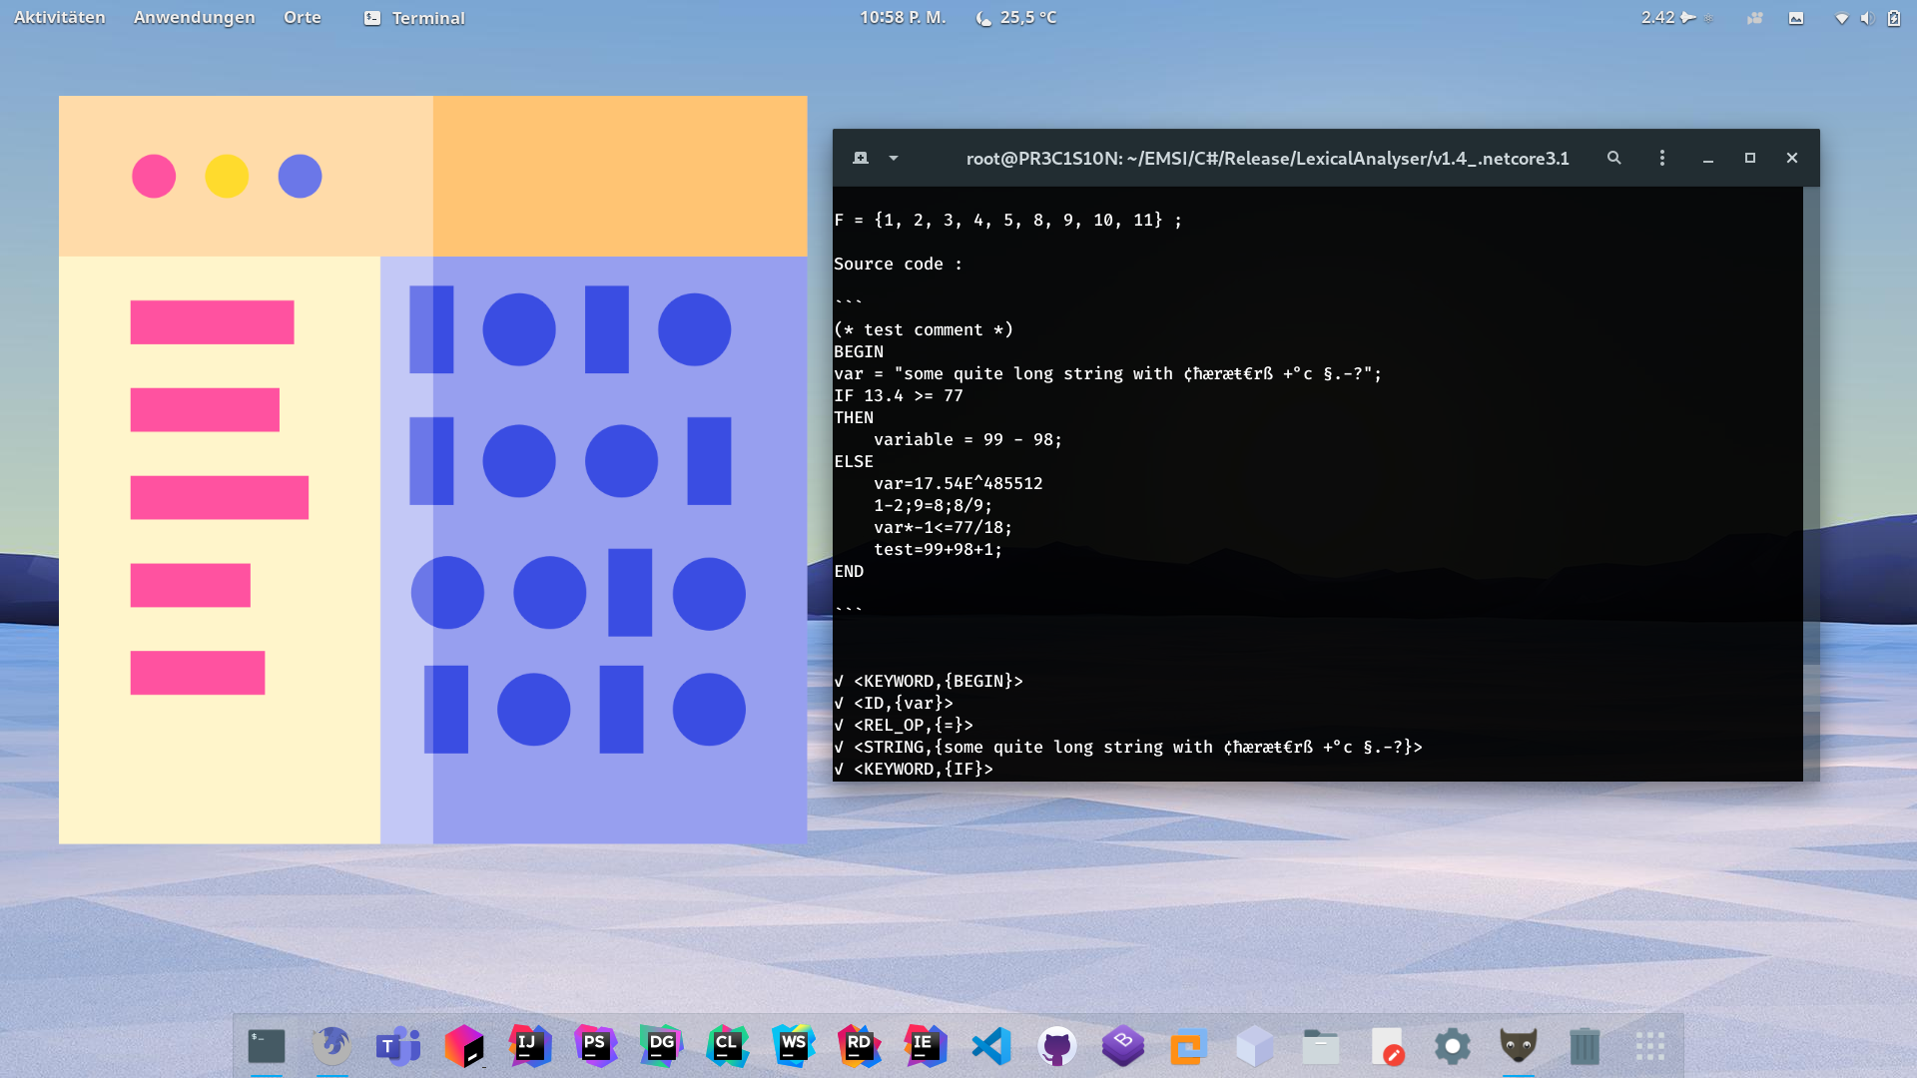Open the Aktivitäten overview
Viewport: 1917px width, 1078px height.
(x=59, y=17)
